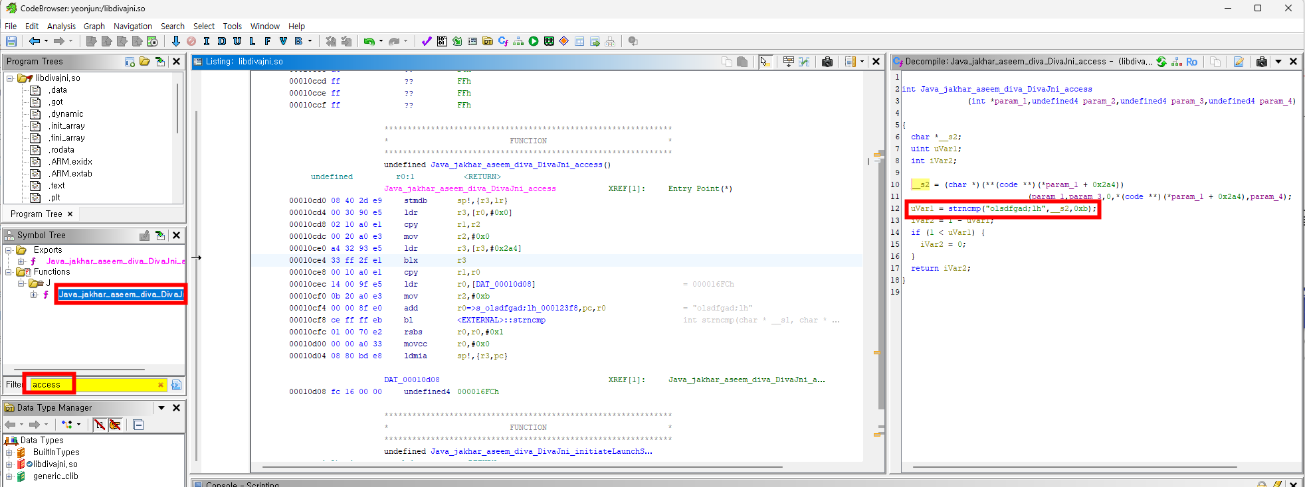This screenshot has width=1305, height=487.
Task: Save the program with the floppy disk icon
Action: 11,41
